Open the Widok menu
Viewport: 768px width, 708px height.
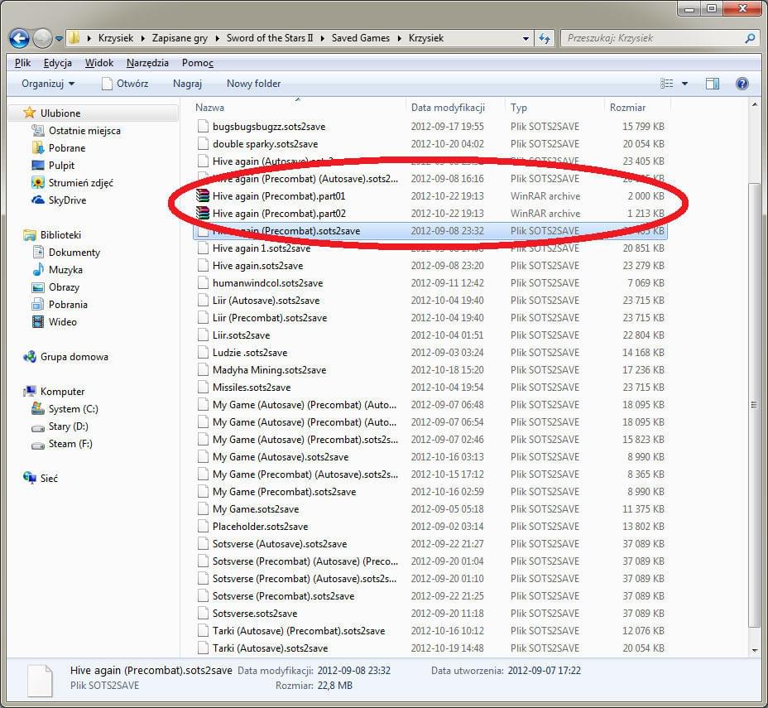pyautogui.click(x=99, y=63)
